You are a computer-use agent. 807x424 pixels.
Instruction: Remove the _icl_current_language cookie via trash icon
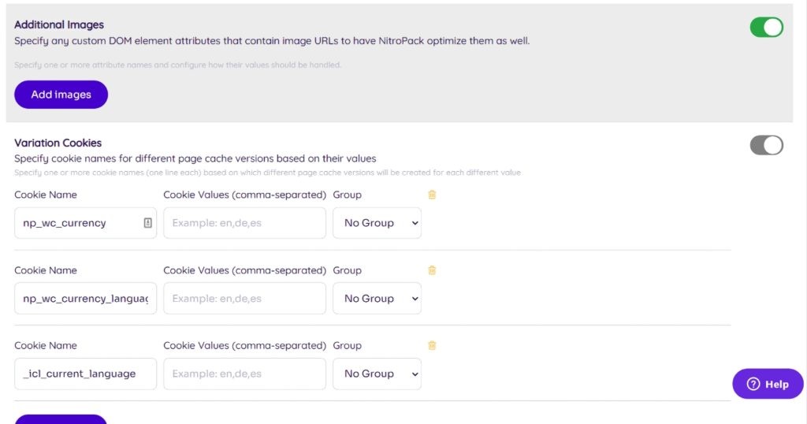point(432,345)
